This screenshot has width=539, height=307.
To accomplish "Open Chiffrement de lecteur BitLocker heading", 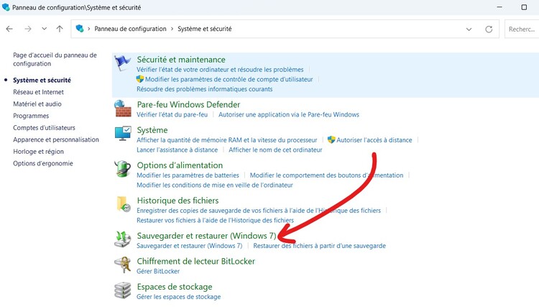I will 196,261.
